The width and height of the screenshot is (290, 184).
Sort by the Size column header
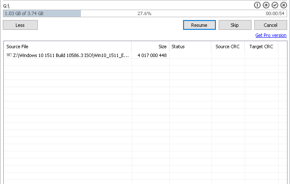click(x=150, y=47)
